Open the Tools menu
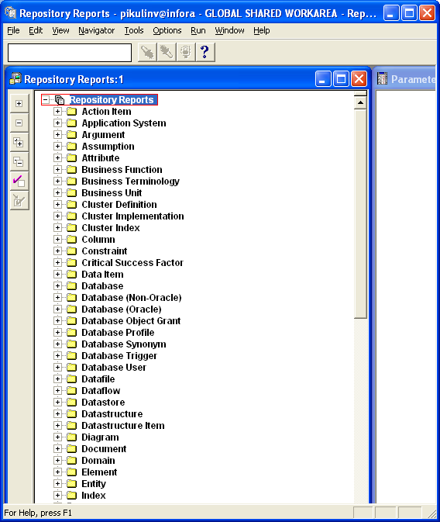Screen dimensions: 440x522 coord(134,30)
